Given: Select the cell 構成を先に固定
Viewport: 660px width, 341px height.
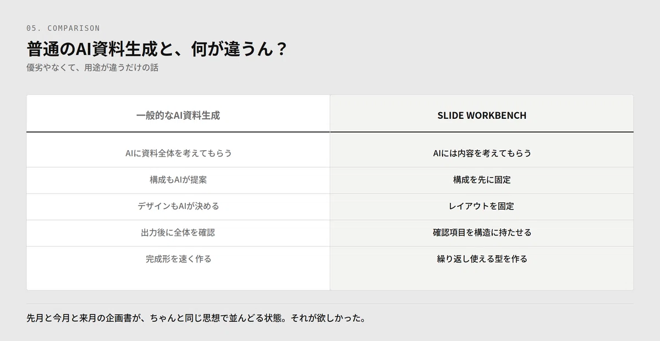Looking at the screenshot, I should (482, 180).
